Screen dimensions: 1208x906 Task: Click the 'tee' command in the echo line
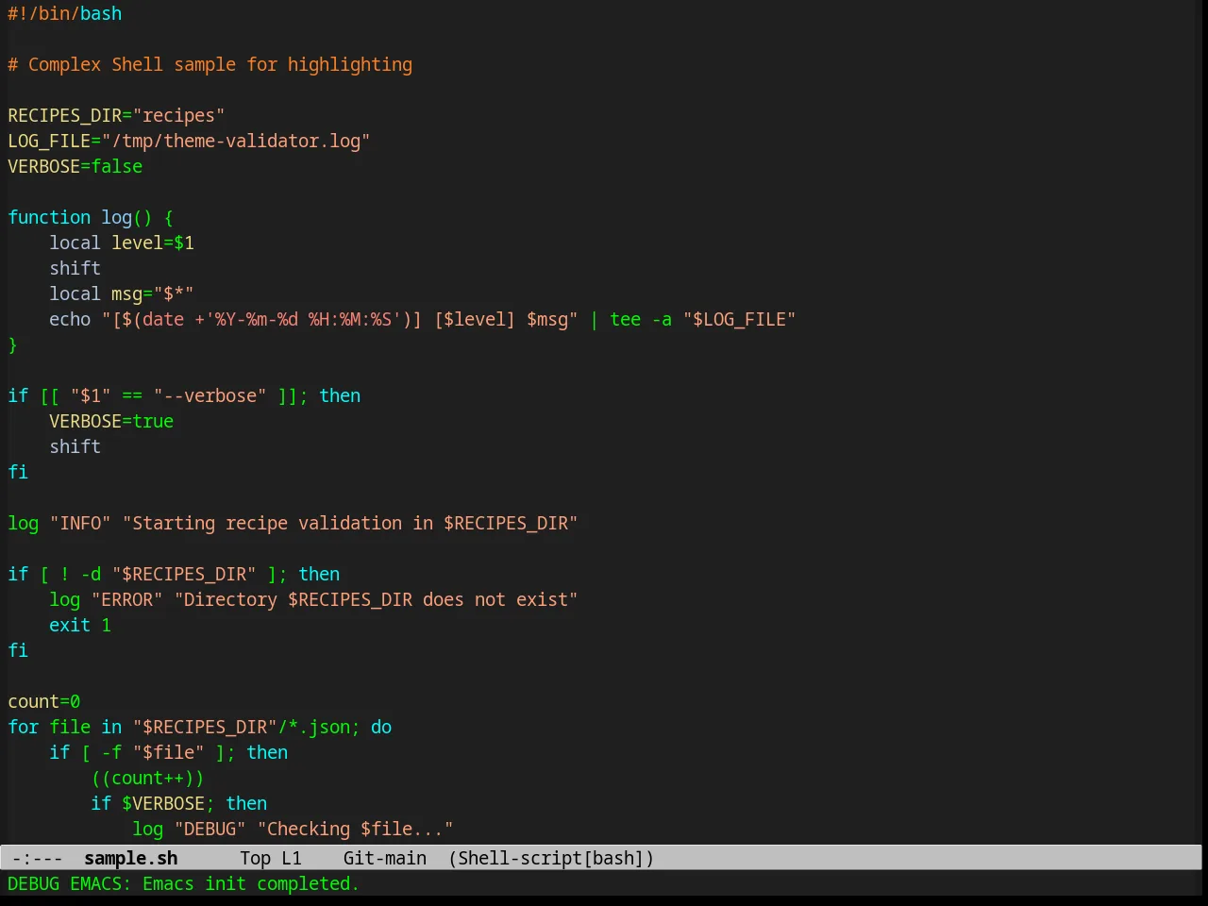625,319
